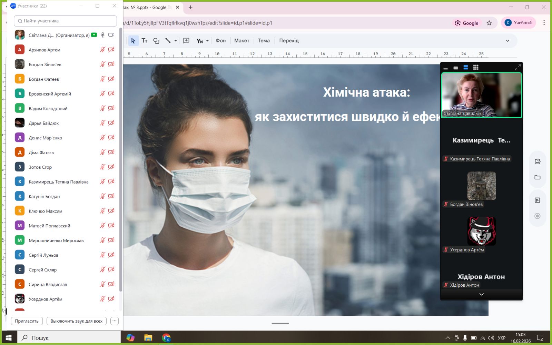The height and width of the screenshot is (345, 552).
Task: Open the line tool dropdown arrow
Action: click(176, 41)
